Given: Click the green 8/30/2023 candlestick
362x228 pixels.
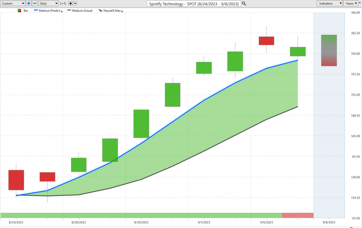Looking at the screenshot, I should pos(141,124).
